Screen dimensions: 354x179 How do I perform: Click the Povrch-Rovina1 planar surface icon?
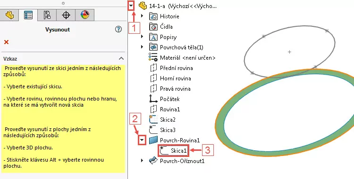(153, 140)
